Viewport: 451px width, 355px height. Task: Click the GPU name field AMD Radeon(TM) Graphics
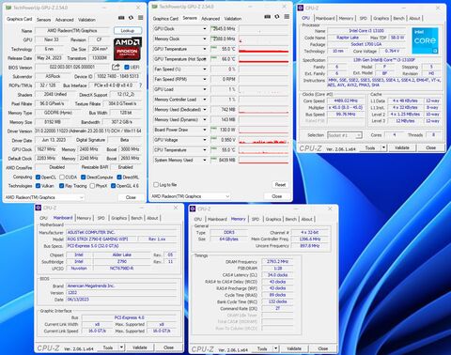(72, 31)
